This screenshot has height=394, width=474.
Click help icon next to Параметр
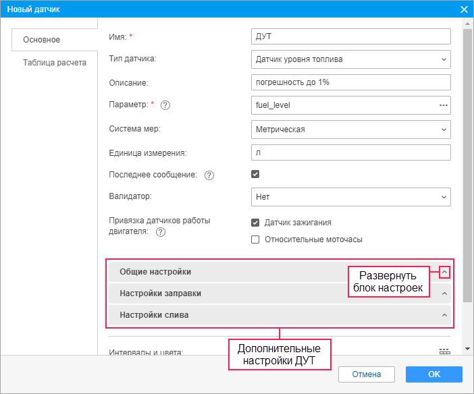pyautogui.click(x=165, y=105)
